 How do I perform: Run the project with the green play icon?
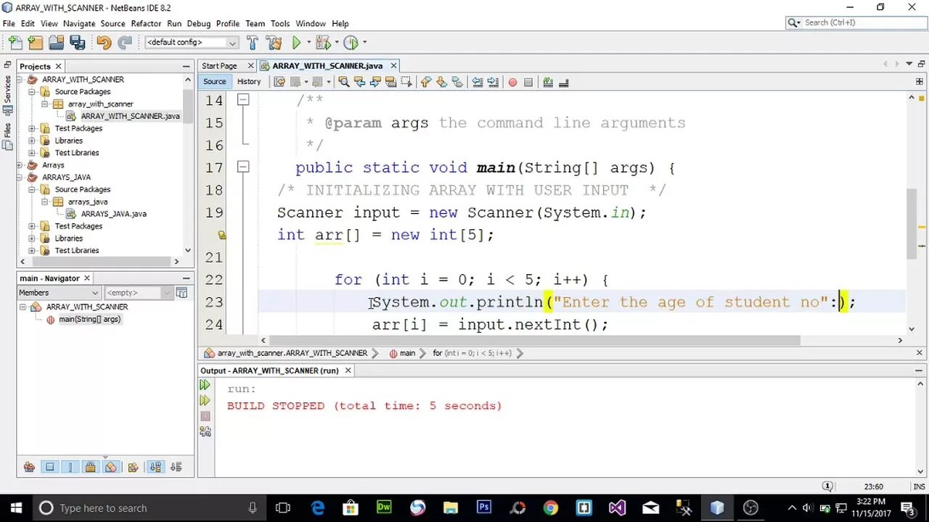(x=296, y=43)
